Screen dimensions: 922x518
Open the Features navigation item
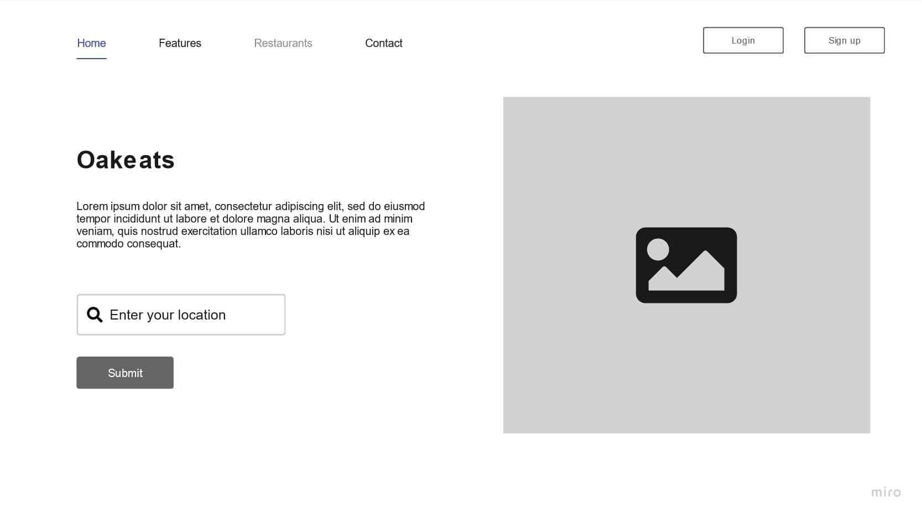pos(180,43)
